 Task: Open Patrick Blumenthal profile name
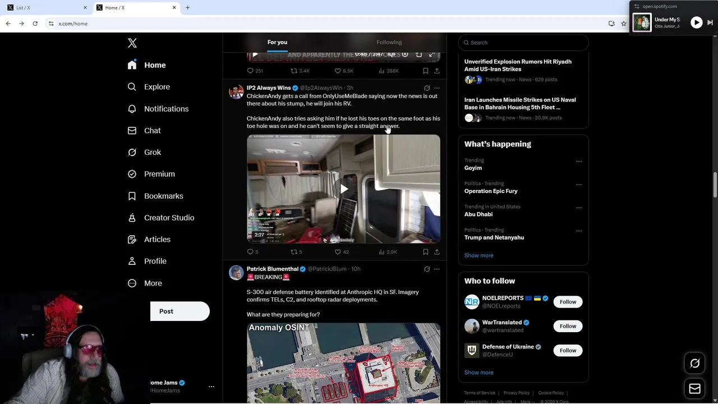click(x=273, y=269)
